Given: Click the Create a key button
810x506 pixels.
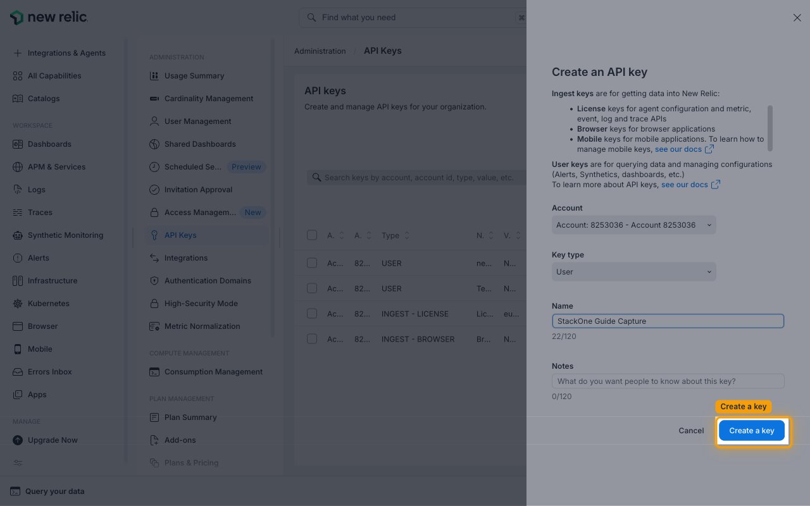Looking at the screenshot, I should click(x=752, y=431).
